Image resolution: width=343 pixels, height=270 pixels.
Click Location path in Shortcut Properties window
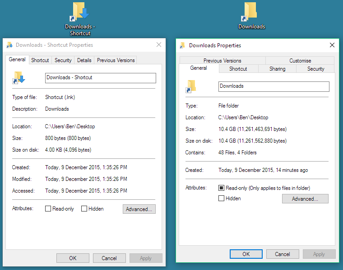[x=70, y=126]
